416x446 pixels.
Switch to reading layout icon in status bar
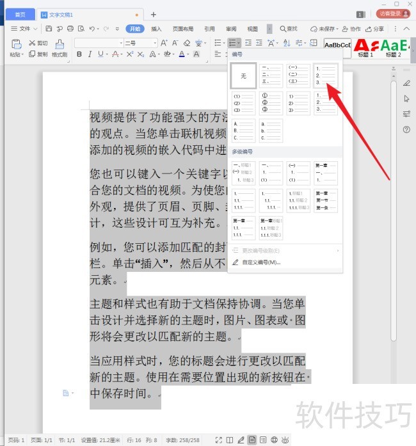pos(230,440)
